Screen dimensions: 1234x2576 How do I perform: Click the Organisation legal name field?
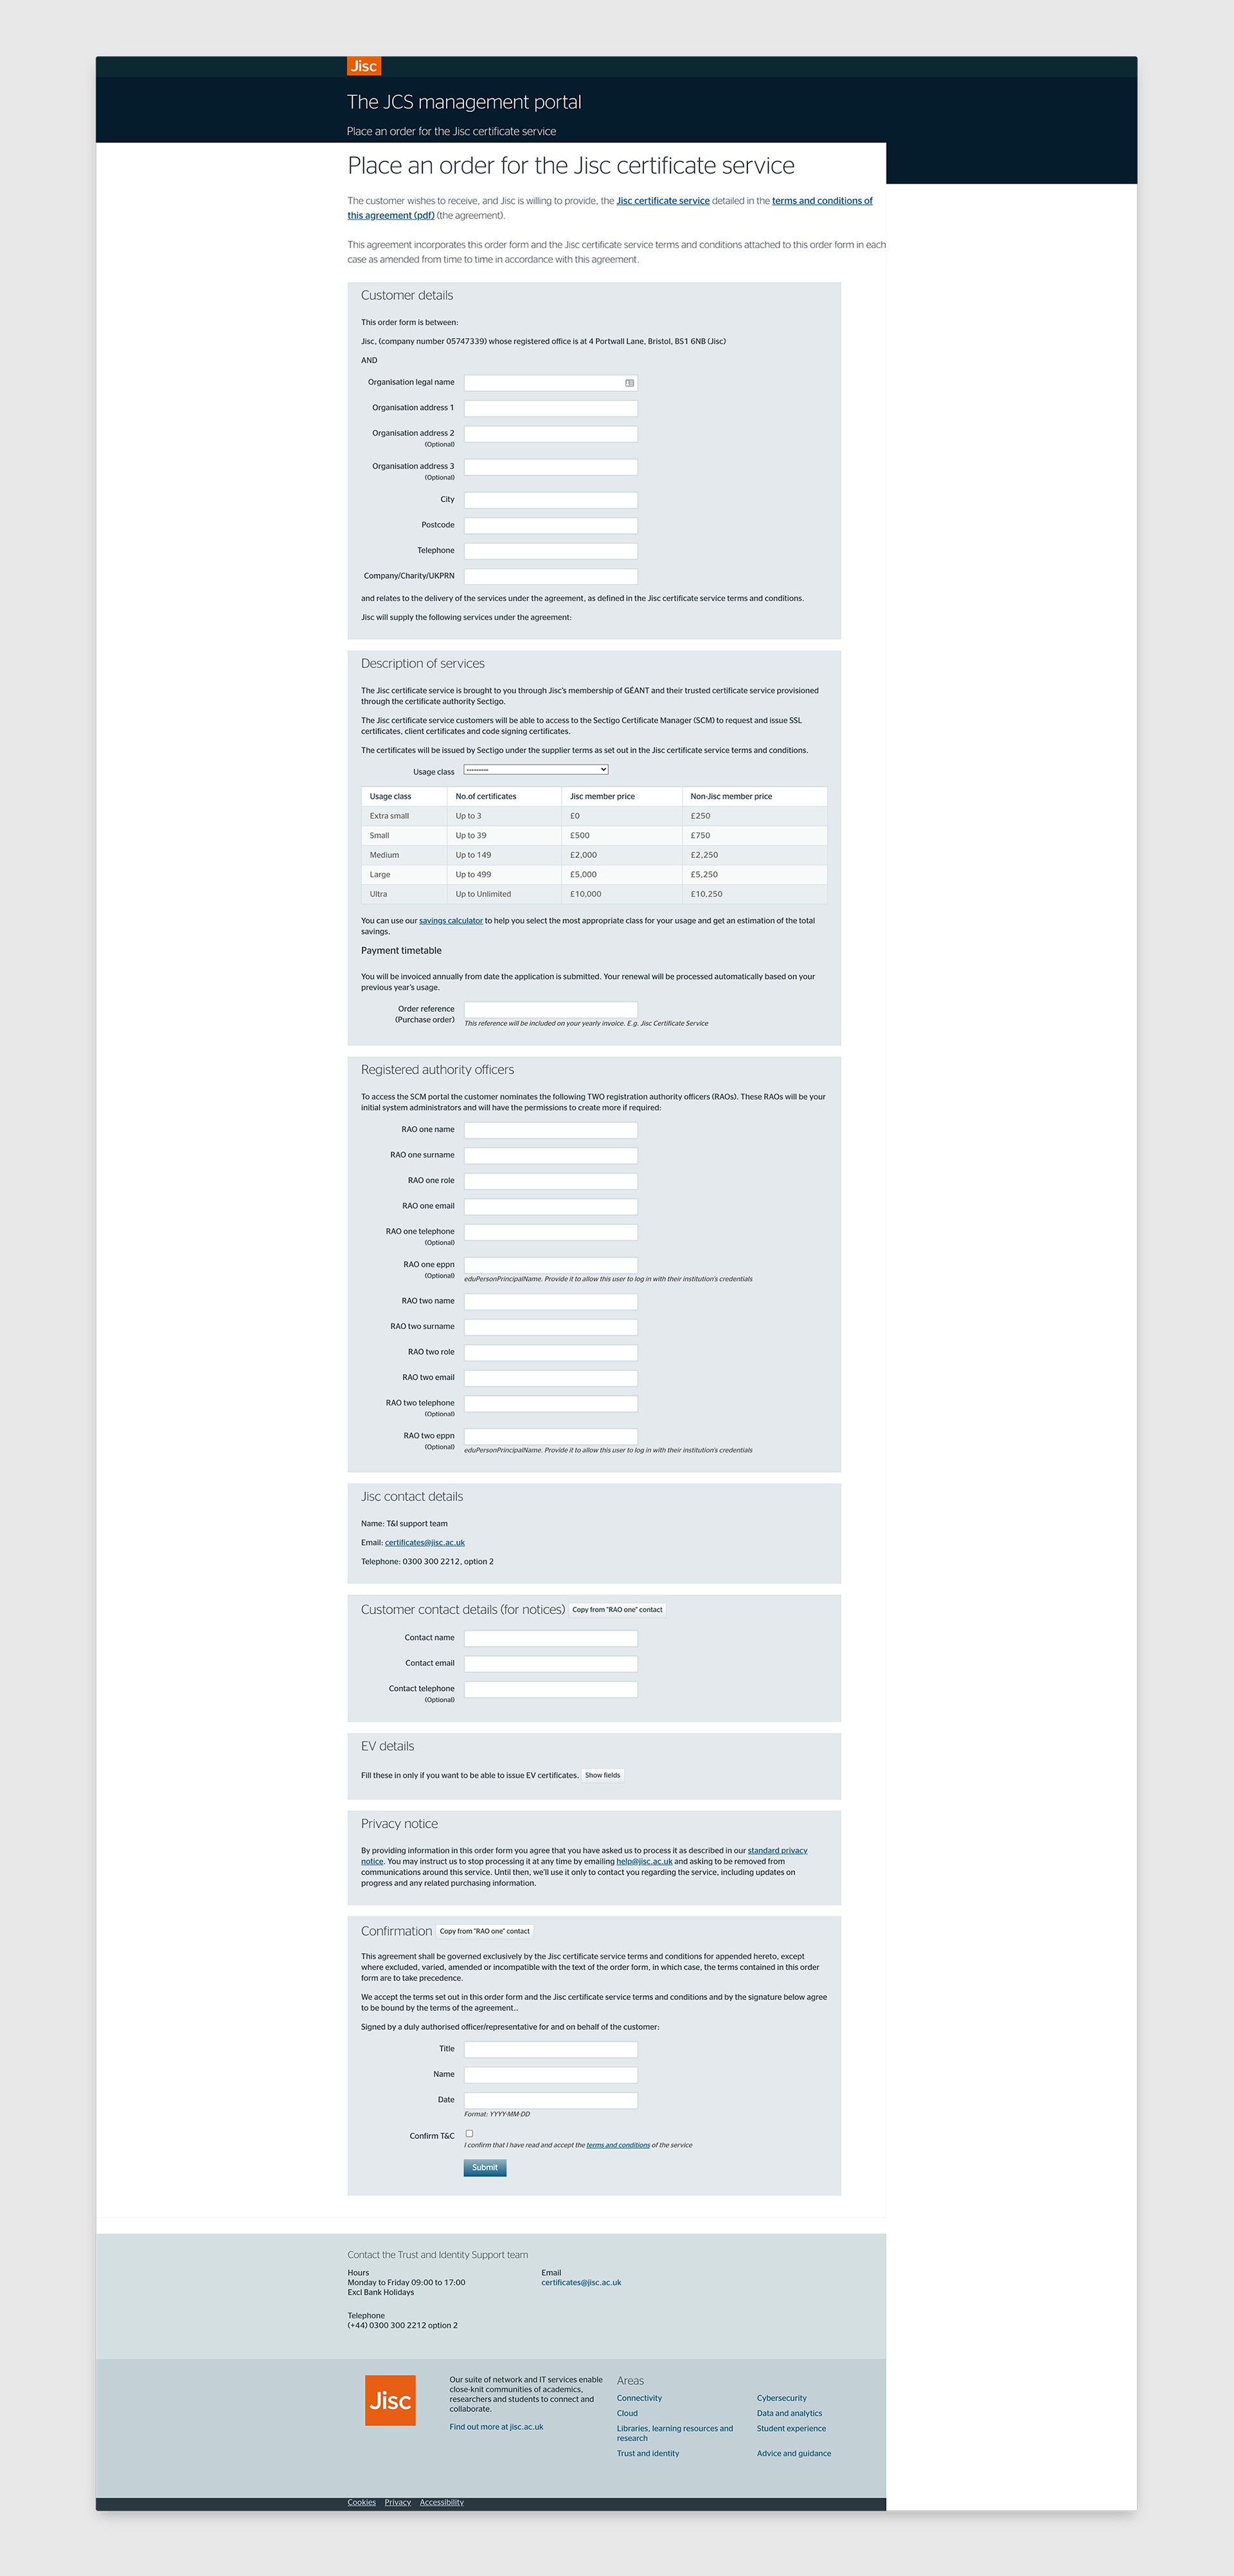click(x=551, y=383)
